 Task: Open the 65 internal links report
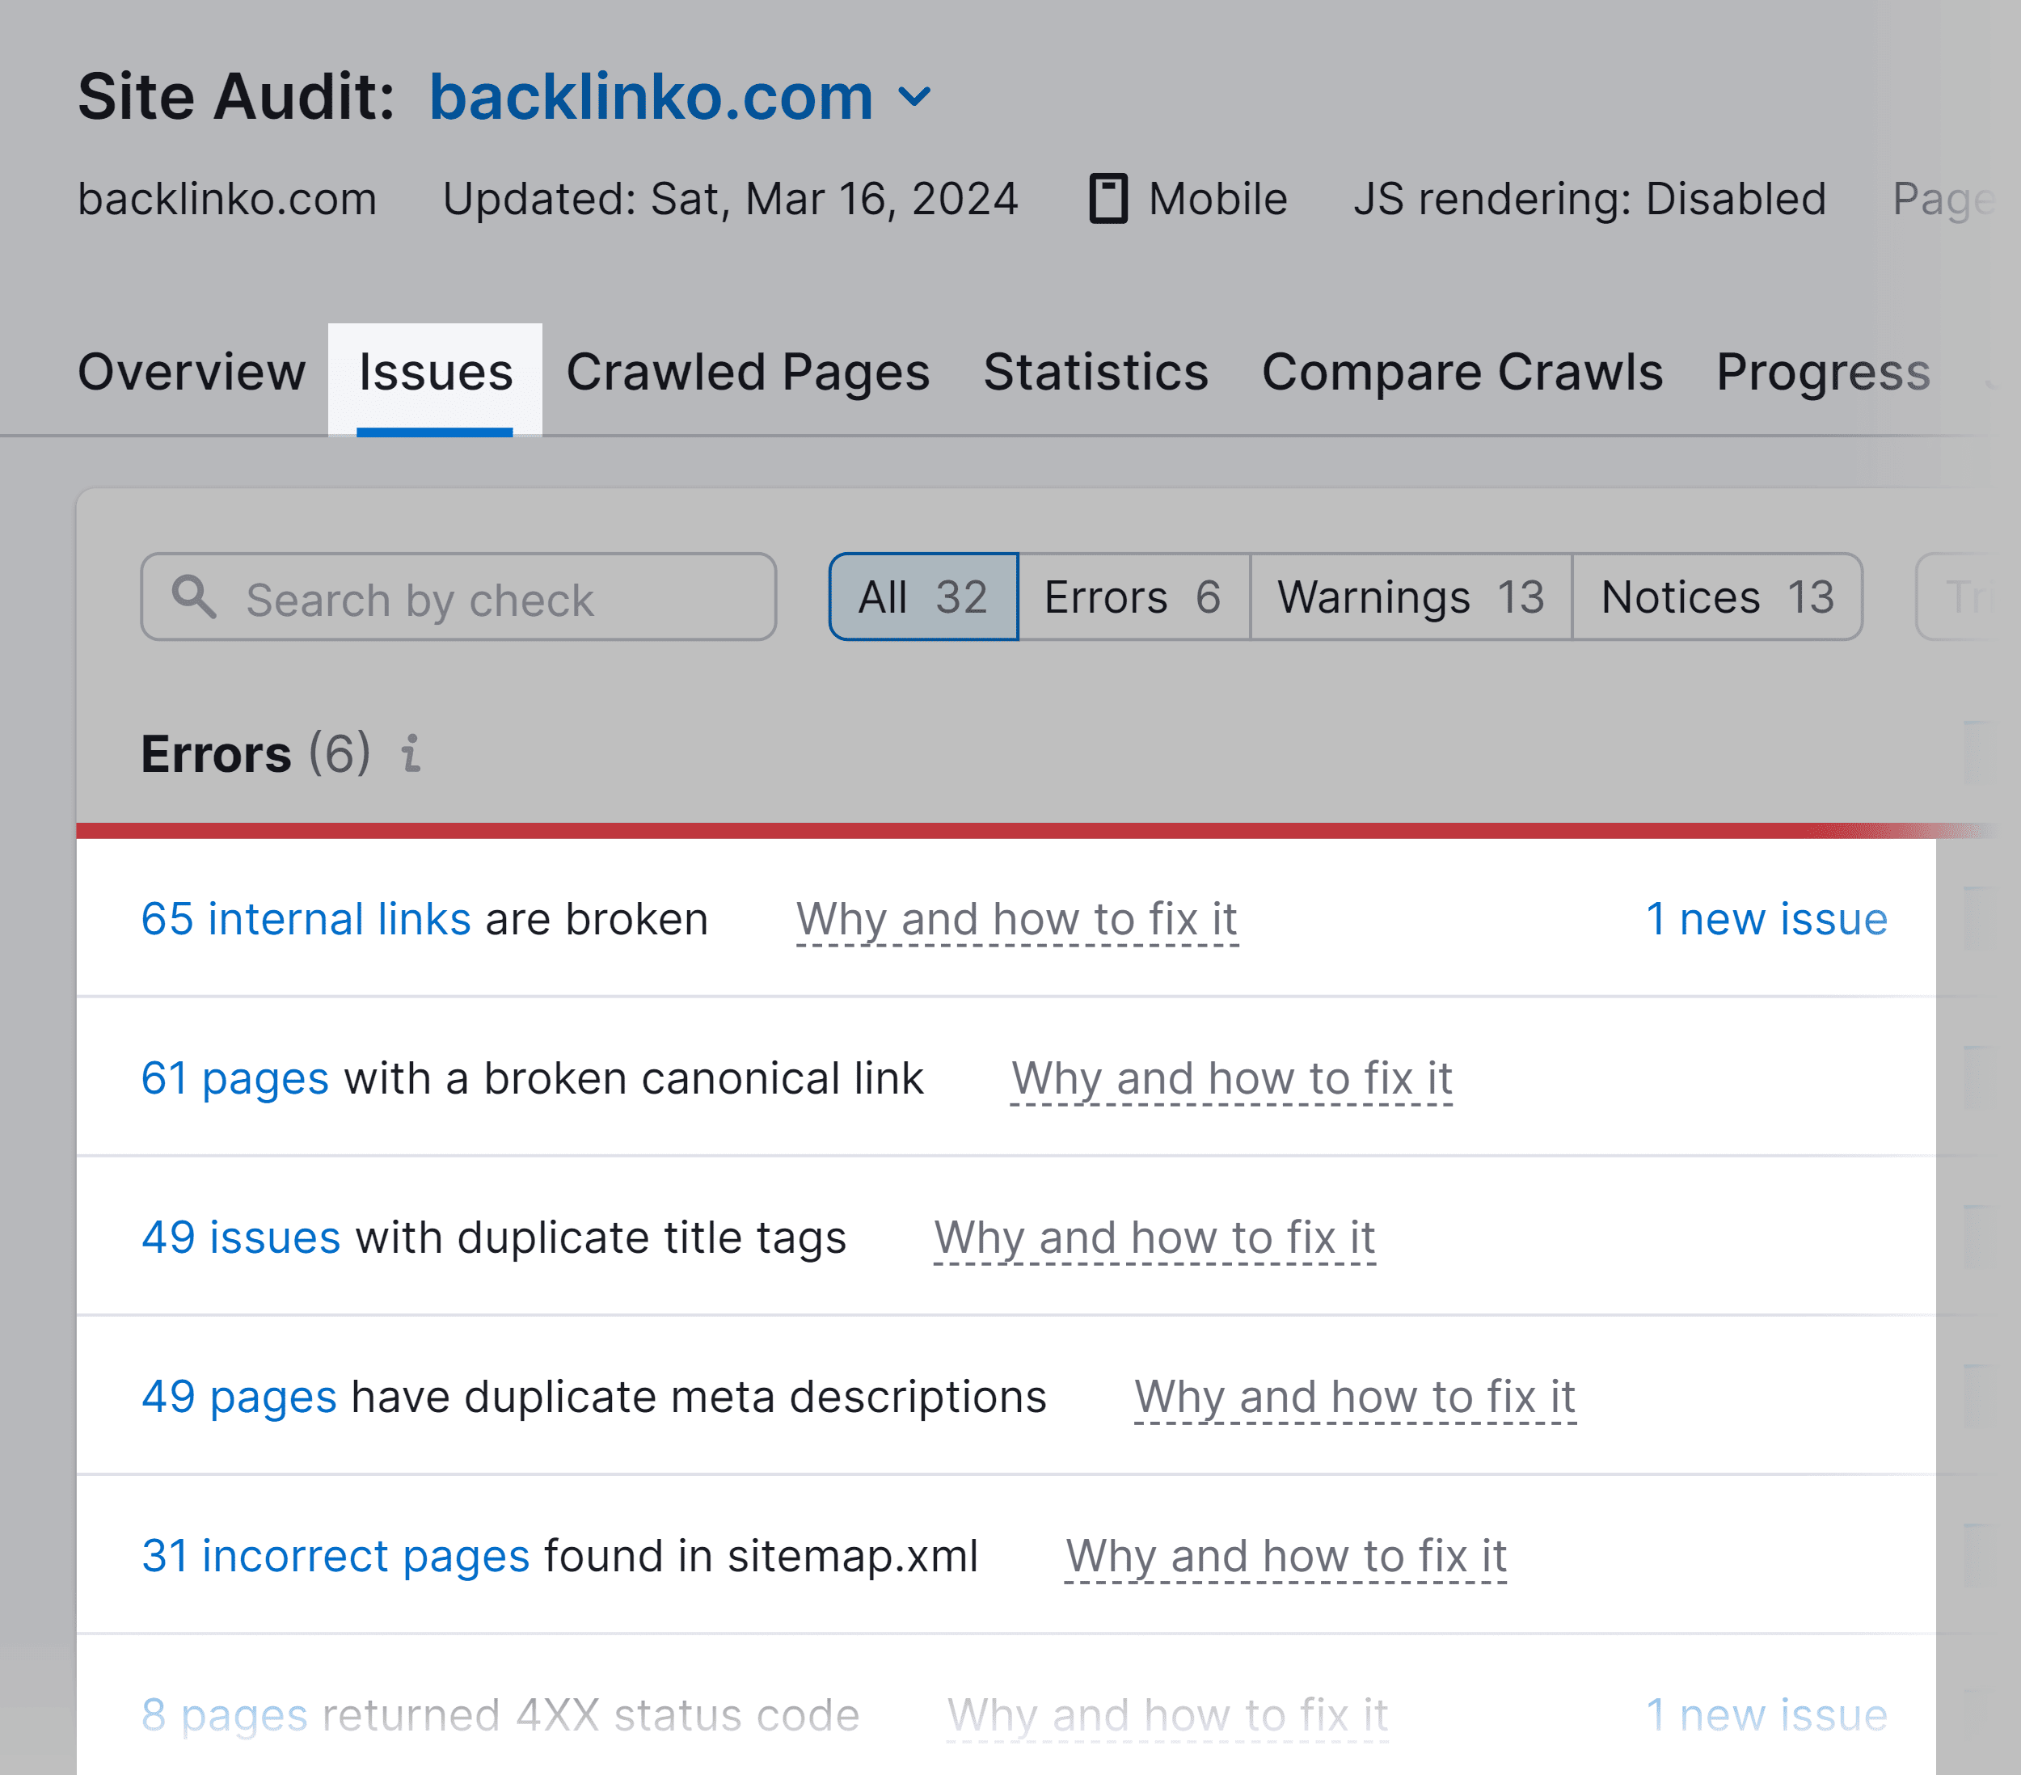pyautogui.click(x=306, y=919)
